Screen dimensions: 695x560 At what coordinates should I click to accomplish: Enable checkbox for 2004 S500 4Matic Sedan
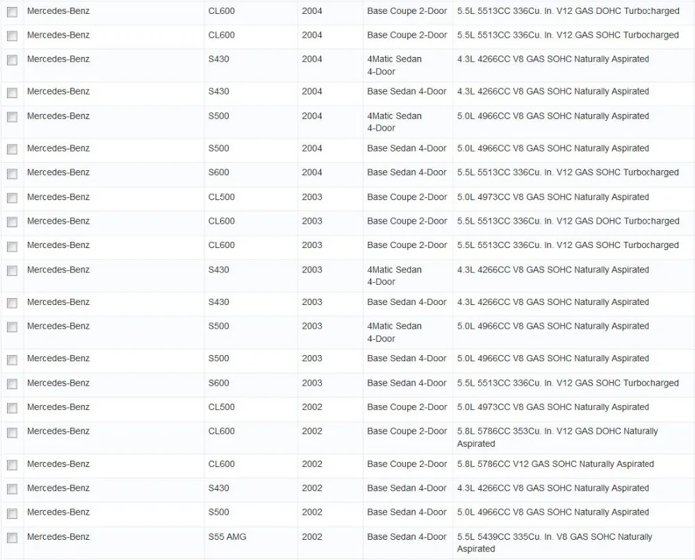[x=13, y=117]
